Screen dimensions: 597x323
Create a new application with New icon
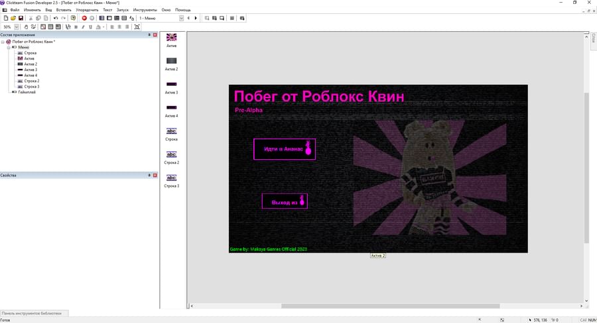(6, 18)
